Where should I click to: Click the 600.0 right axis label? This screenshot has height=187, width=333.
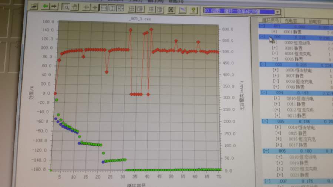pos(228,29)
